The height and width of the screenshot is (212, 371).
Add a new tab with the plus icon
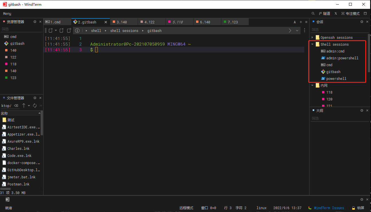click(x=301, y=22)
